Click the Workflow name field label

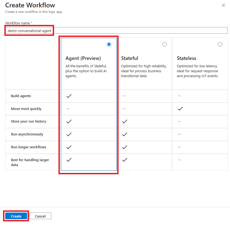point(17,23)
